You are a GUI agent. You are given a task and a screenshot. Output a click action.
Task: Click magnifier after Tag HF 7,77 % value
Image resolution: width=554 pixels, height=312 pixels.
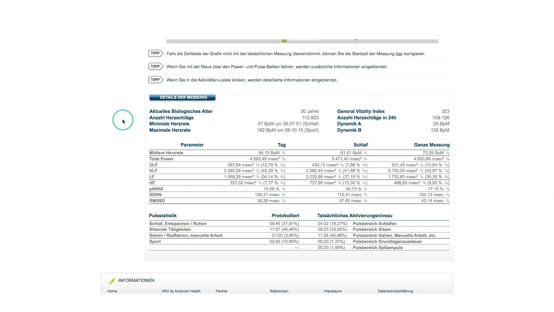282,183
